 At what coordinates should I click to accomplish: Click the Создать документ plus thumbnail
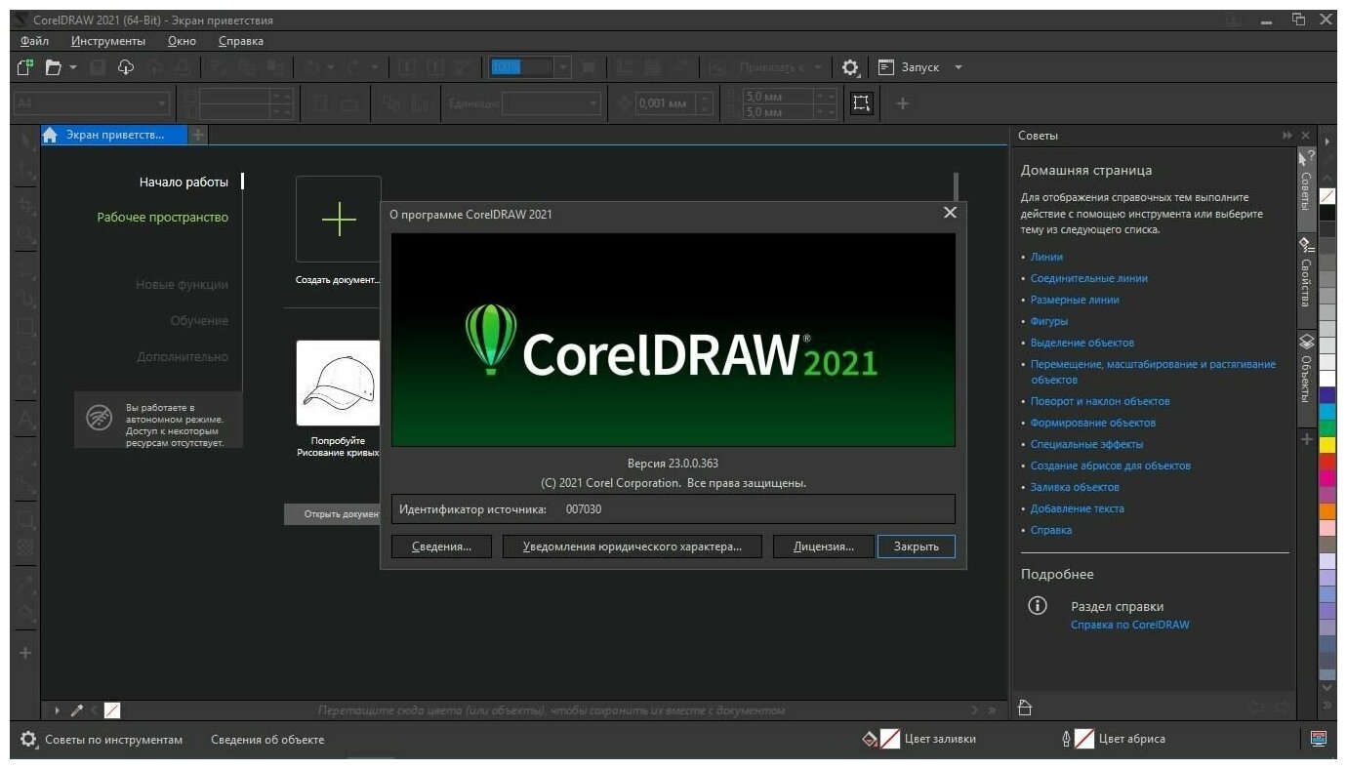[339, 220]
